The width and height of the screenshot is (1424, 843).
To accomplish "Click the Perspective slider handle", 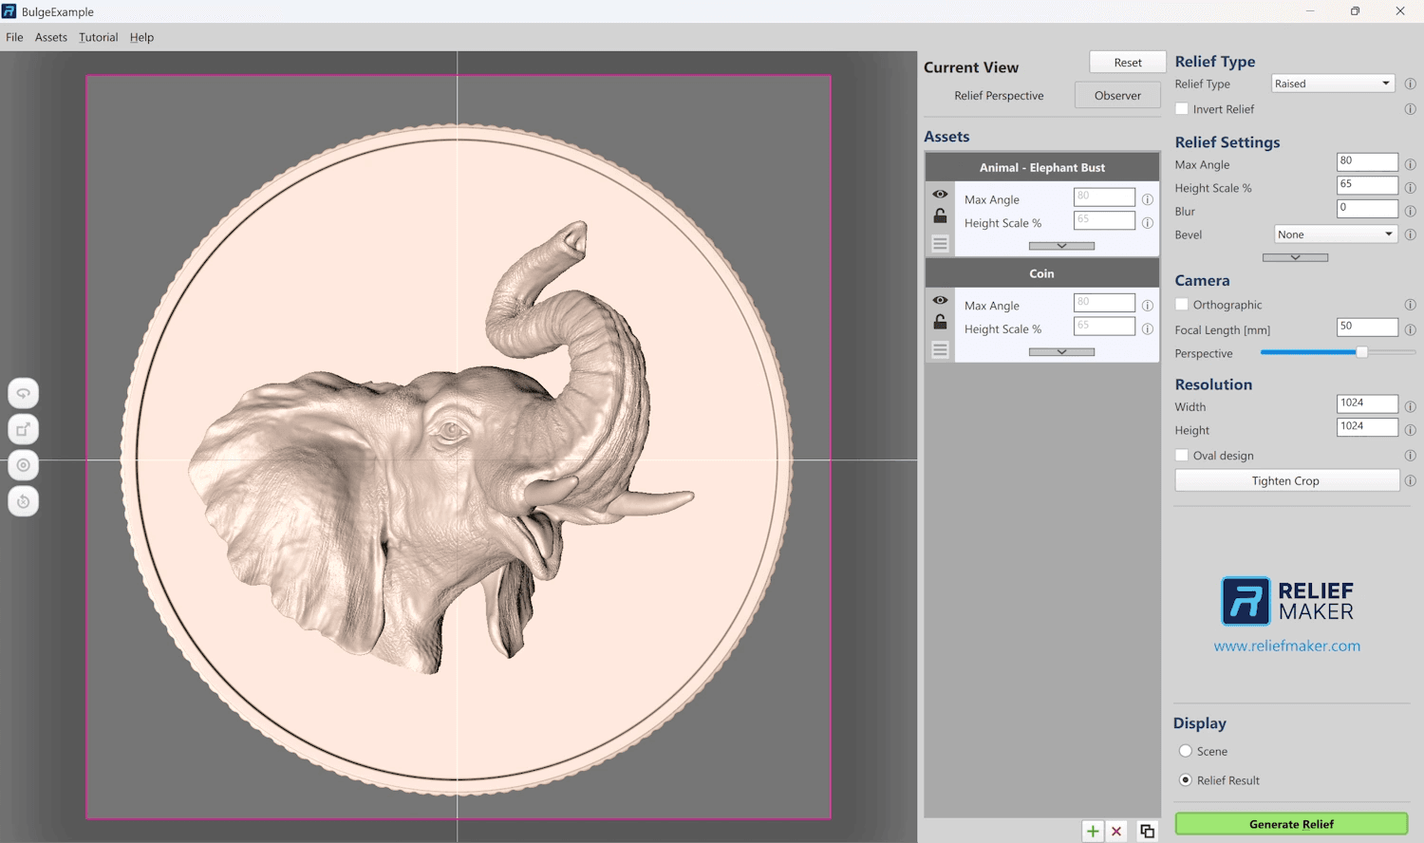I will [1361, 352].
